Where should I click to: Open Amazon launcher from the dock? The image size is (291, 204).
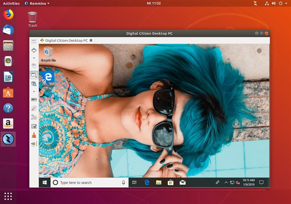[x=8, y=124]
